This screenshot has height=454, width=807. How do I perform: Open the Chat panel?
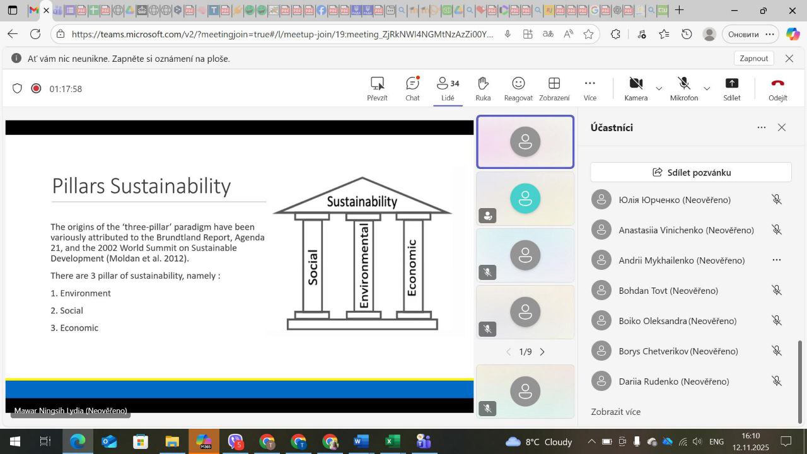(412, 88)
